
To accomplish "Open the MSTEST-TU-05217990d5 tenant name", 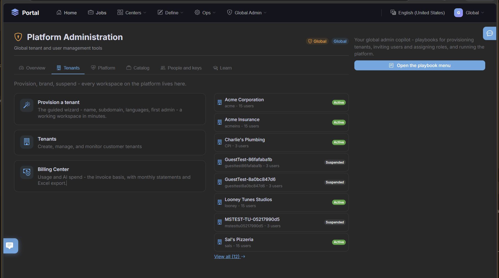I will pos(252,219).
